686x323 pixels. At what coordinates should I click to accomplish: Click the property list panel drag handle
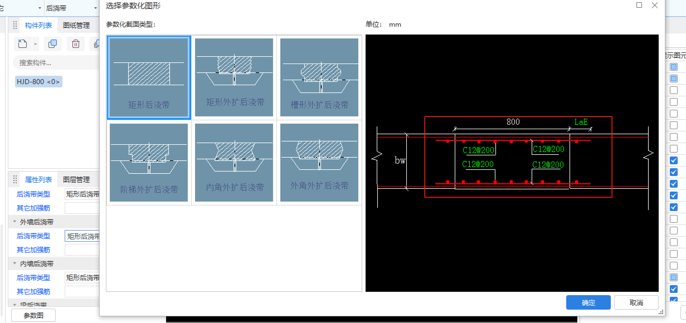tap(15, 180)
